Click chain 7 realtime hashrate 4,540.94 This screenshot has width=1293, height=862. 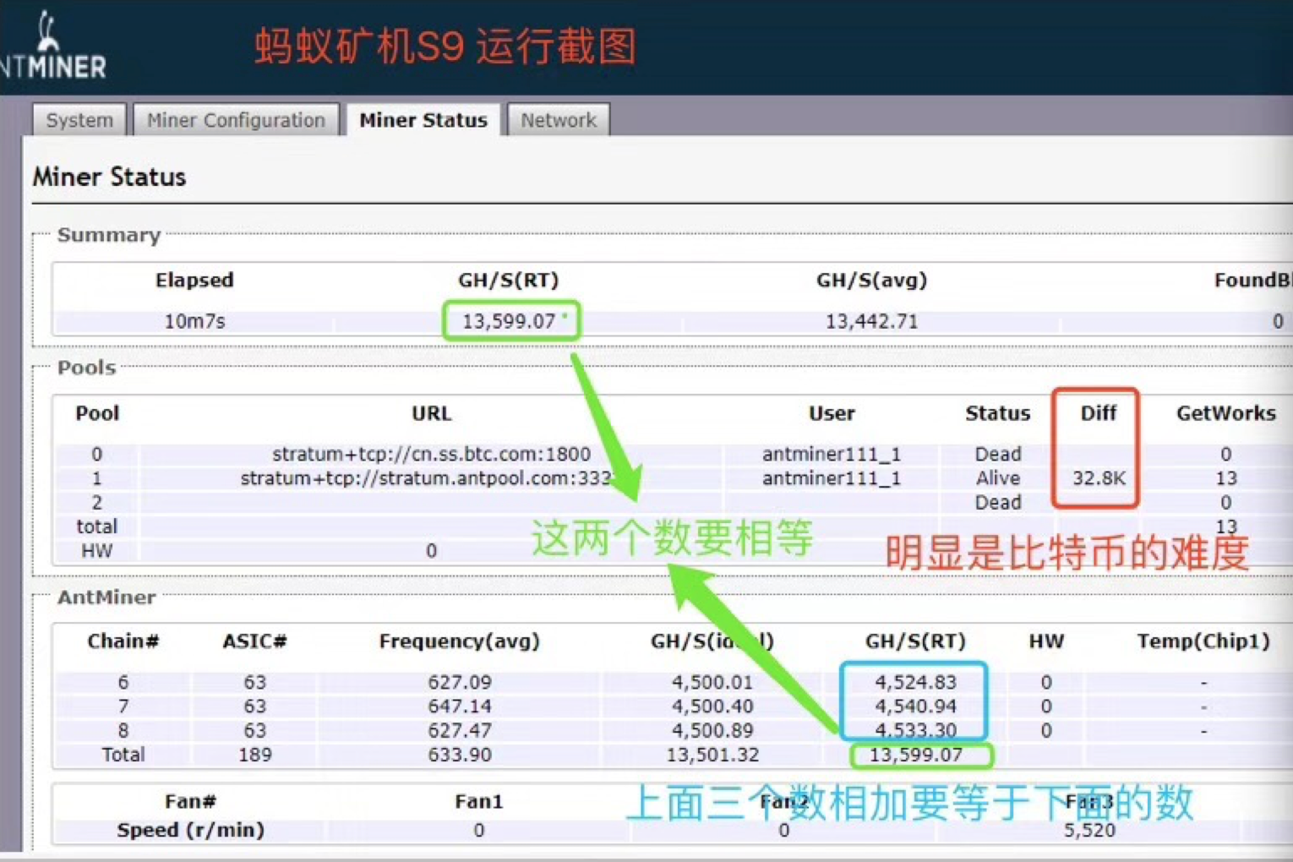915,706
